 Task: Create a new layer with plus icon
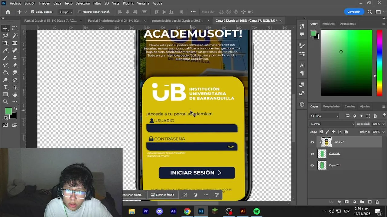[369, 202]
